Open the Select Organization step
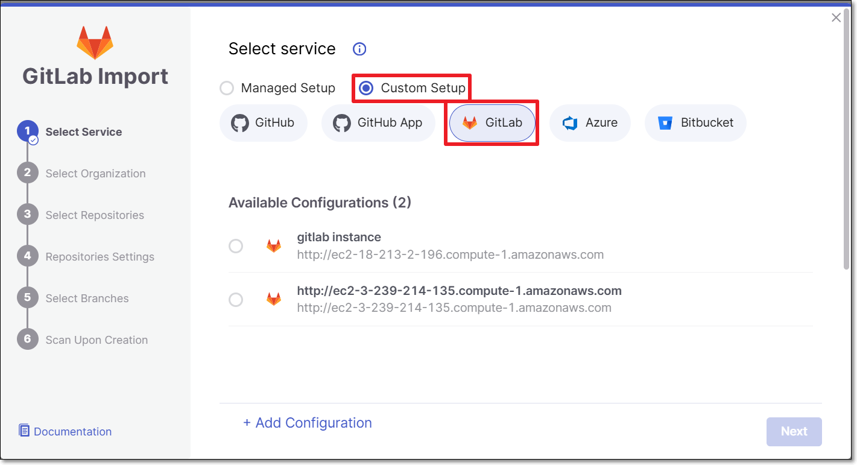The width and height of the screenshot is (857, 465). click(95, 174)
